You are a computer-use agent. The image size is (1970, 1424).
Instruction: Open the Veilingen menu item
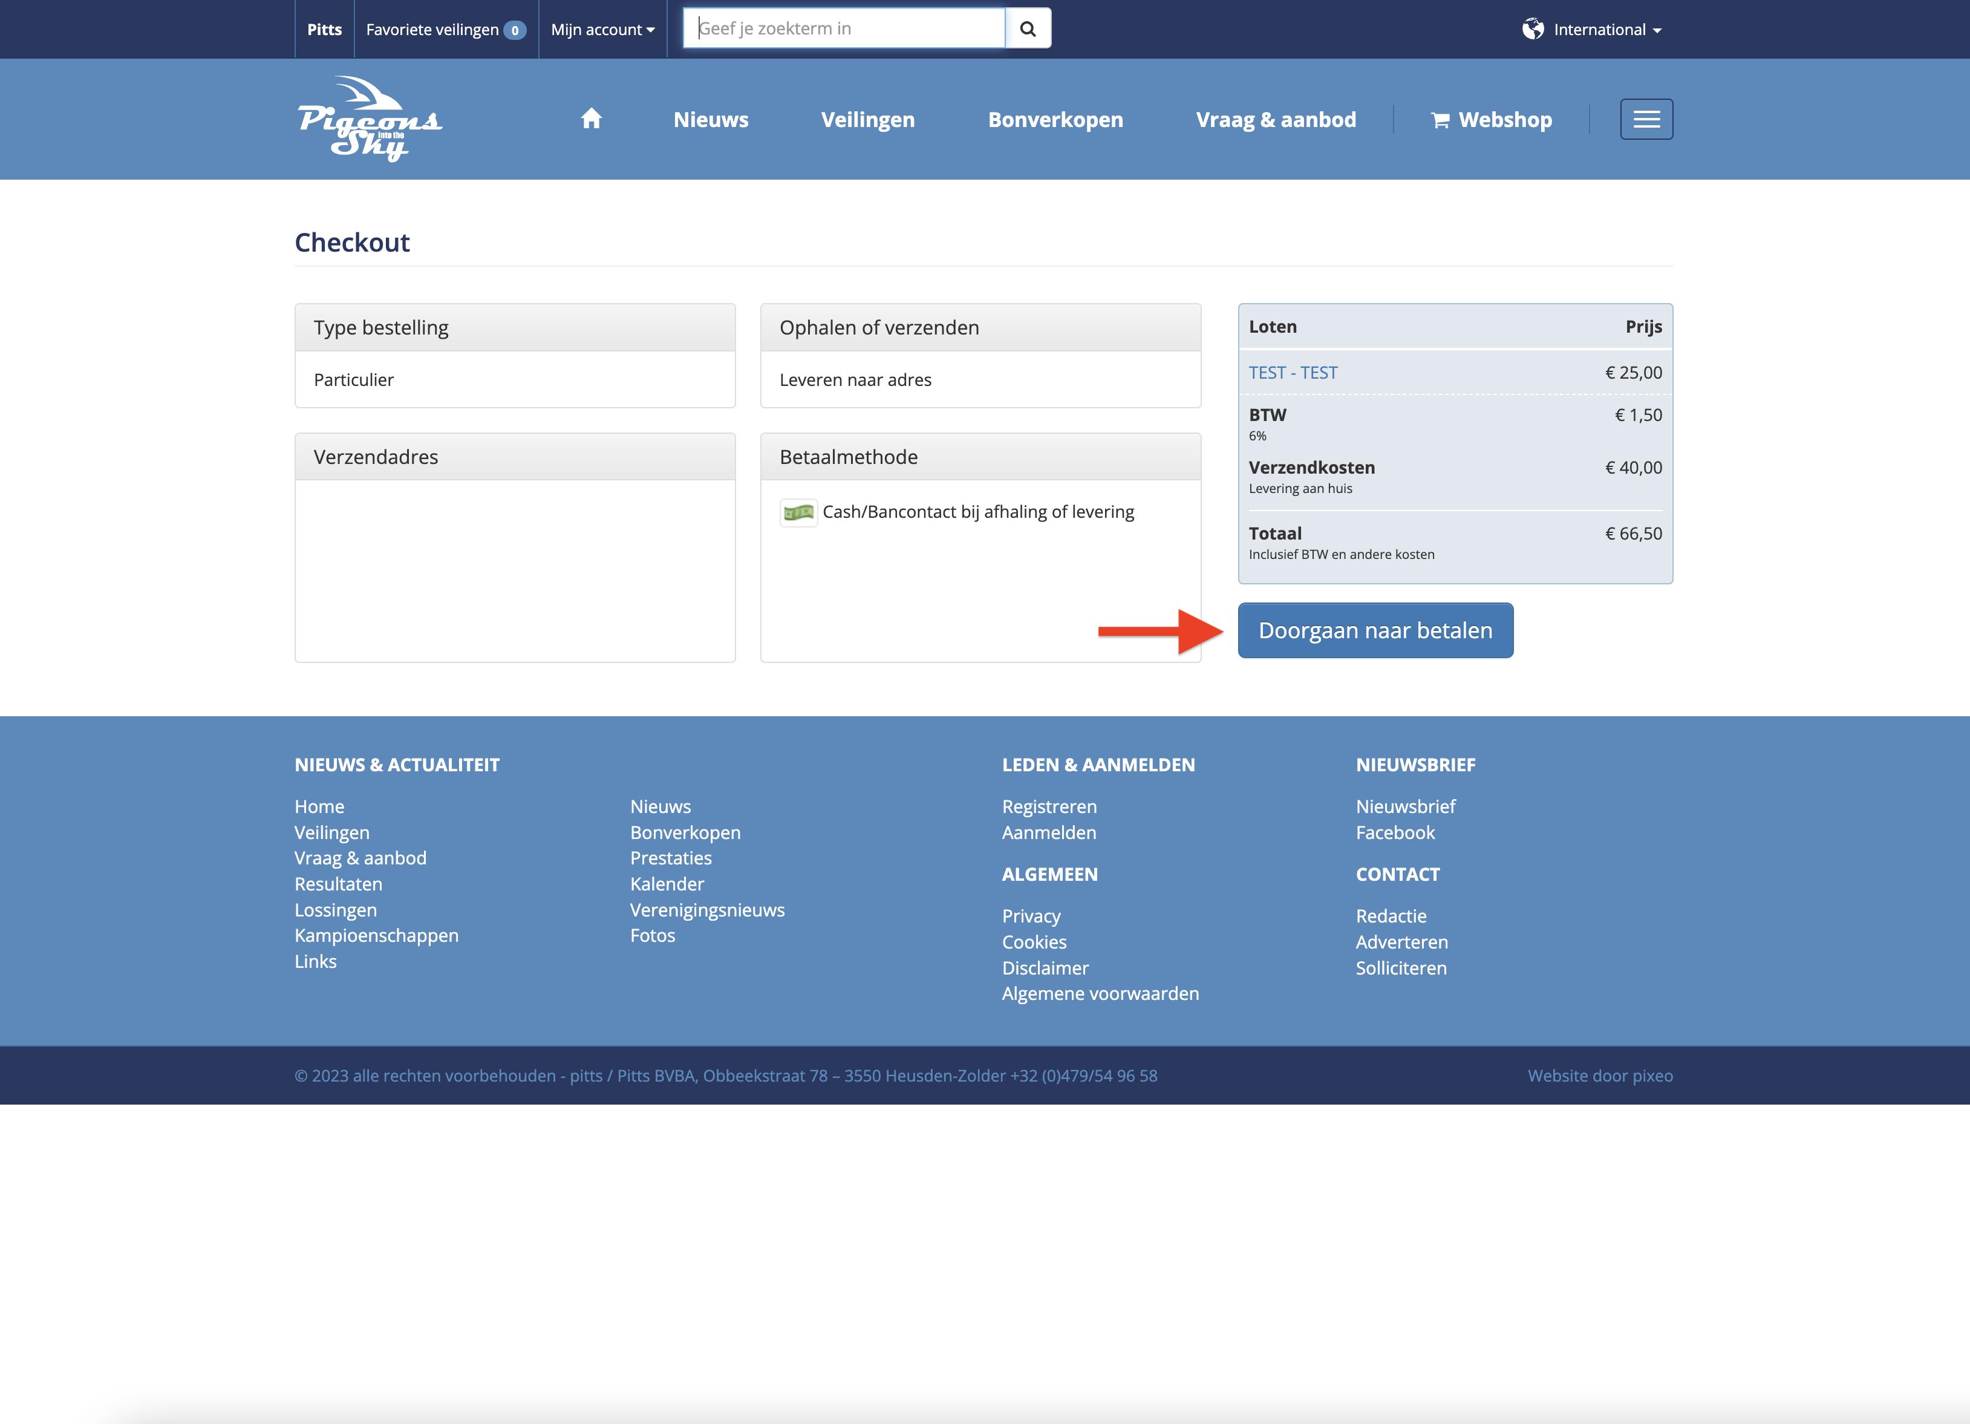(x=868, y=120)
